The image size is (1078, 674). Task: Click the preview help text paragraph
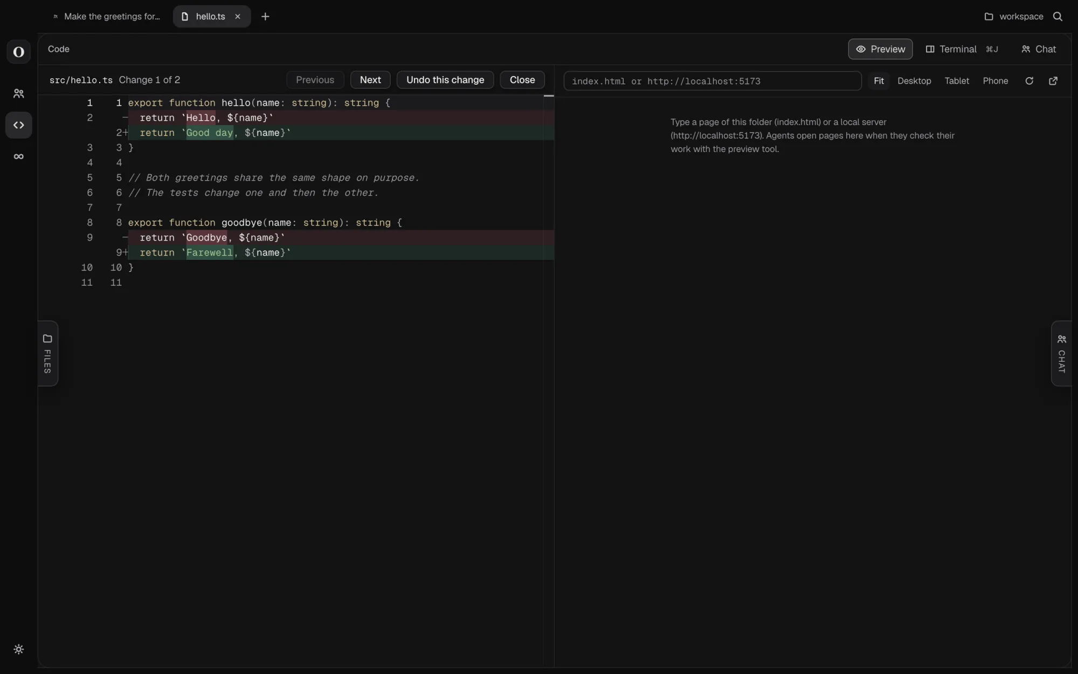point(812,135)
